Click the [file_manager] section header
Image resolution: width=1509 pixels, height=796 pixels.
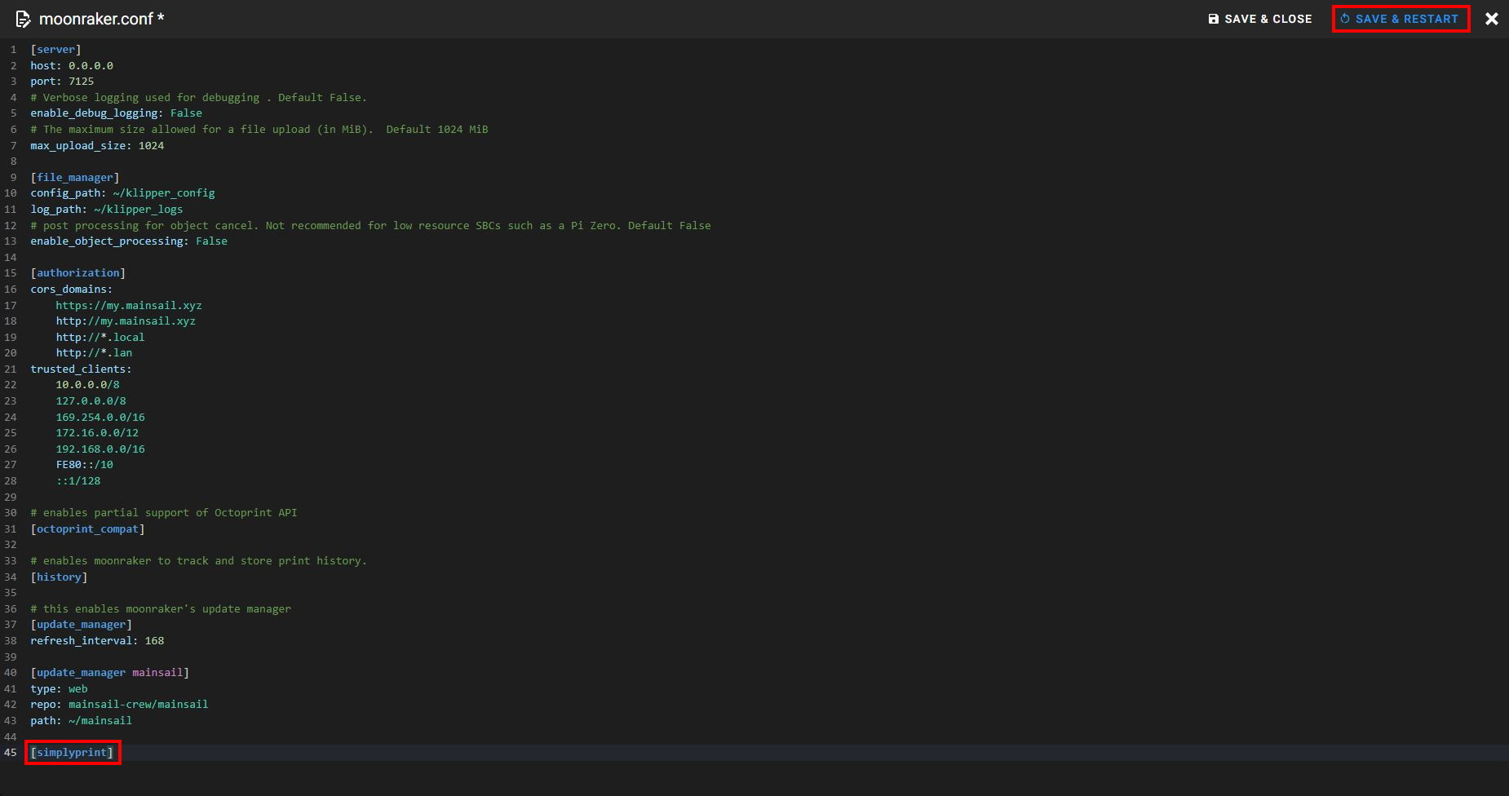(x=74, y=177)
